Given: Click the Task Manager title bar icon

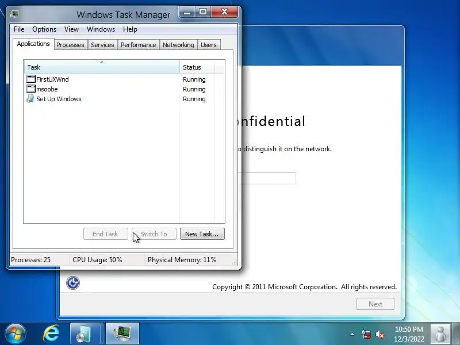Looking at the screenshot, I should tap(14, 14).
